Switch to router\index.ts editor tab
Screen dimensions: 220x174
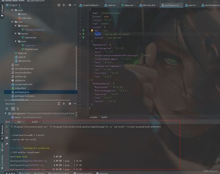point(90,5)
